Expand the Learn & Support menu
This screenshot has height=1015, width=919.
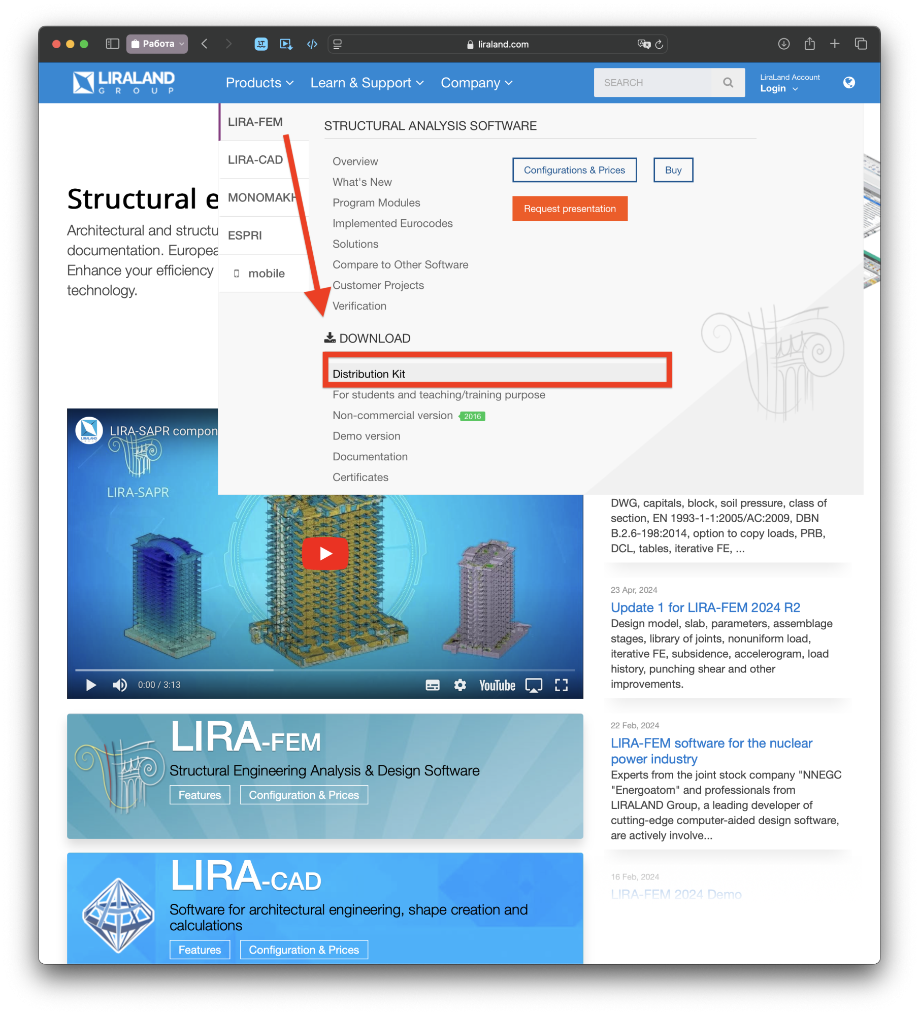[367, 83]
